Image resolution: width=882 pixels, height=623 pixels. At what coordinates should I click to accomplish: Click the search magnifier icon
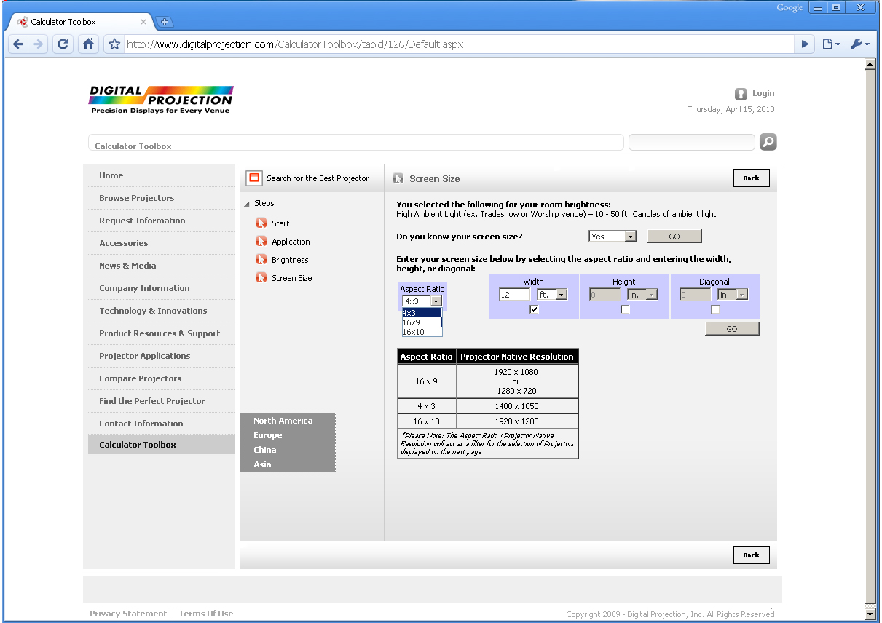[x=768, y=141]
